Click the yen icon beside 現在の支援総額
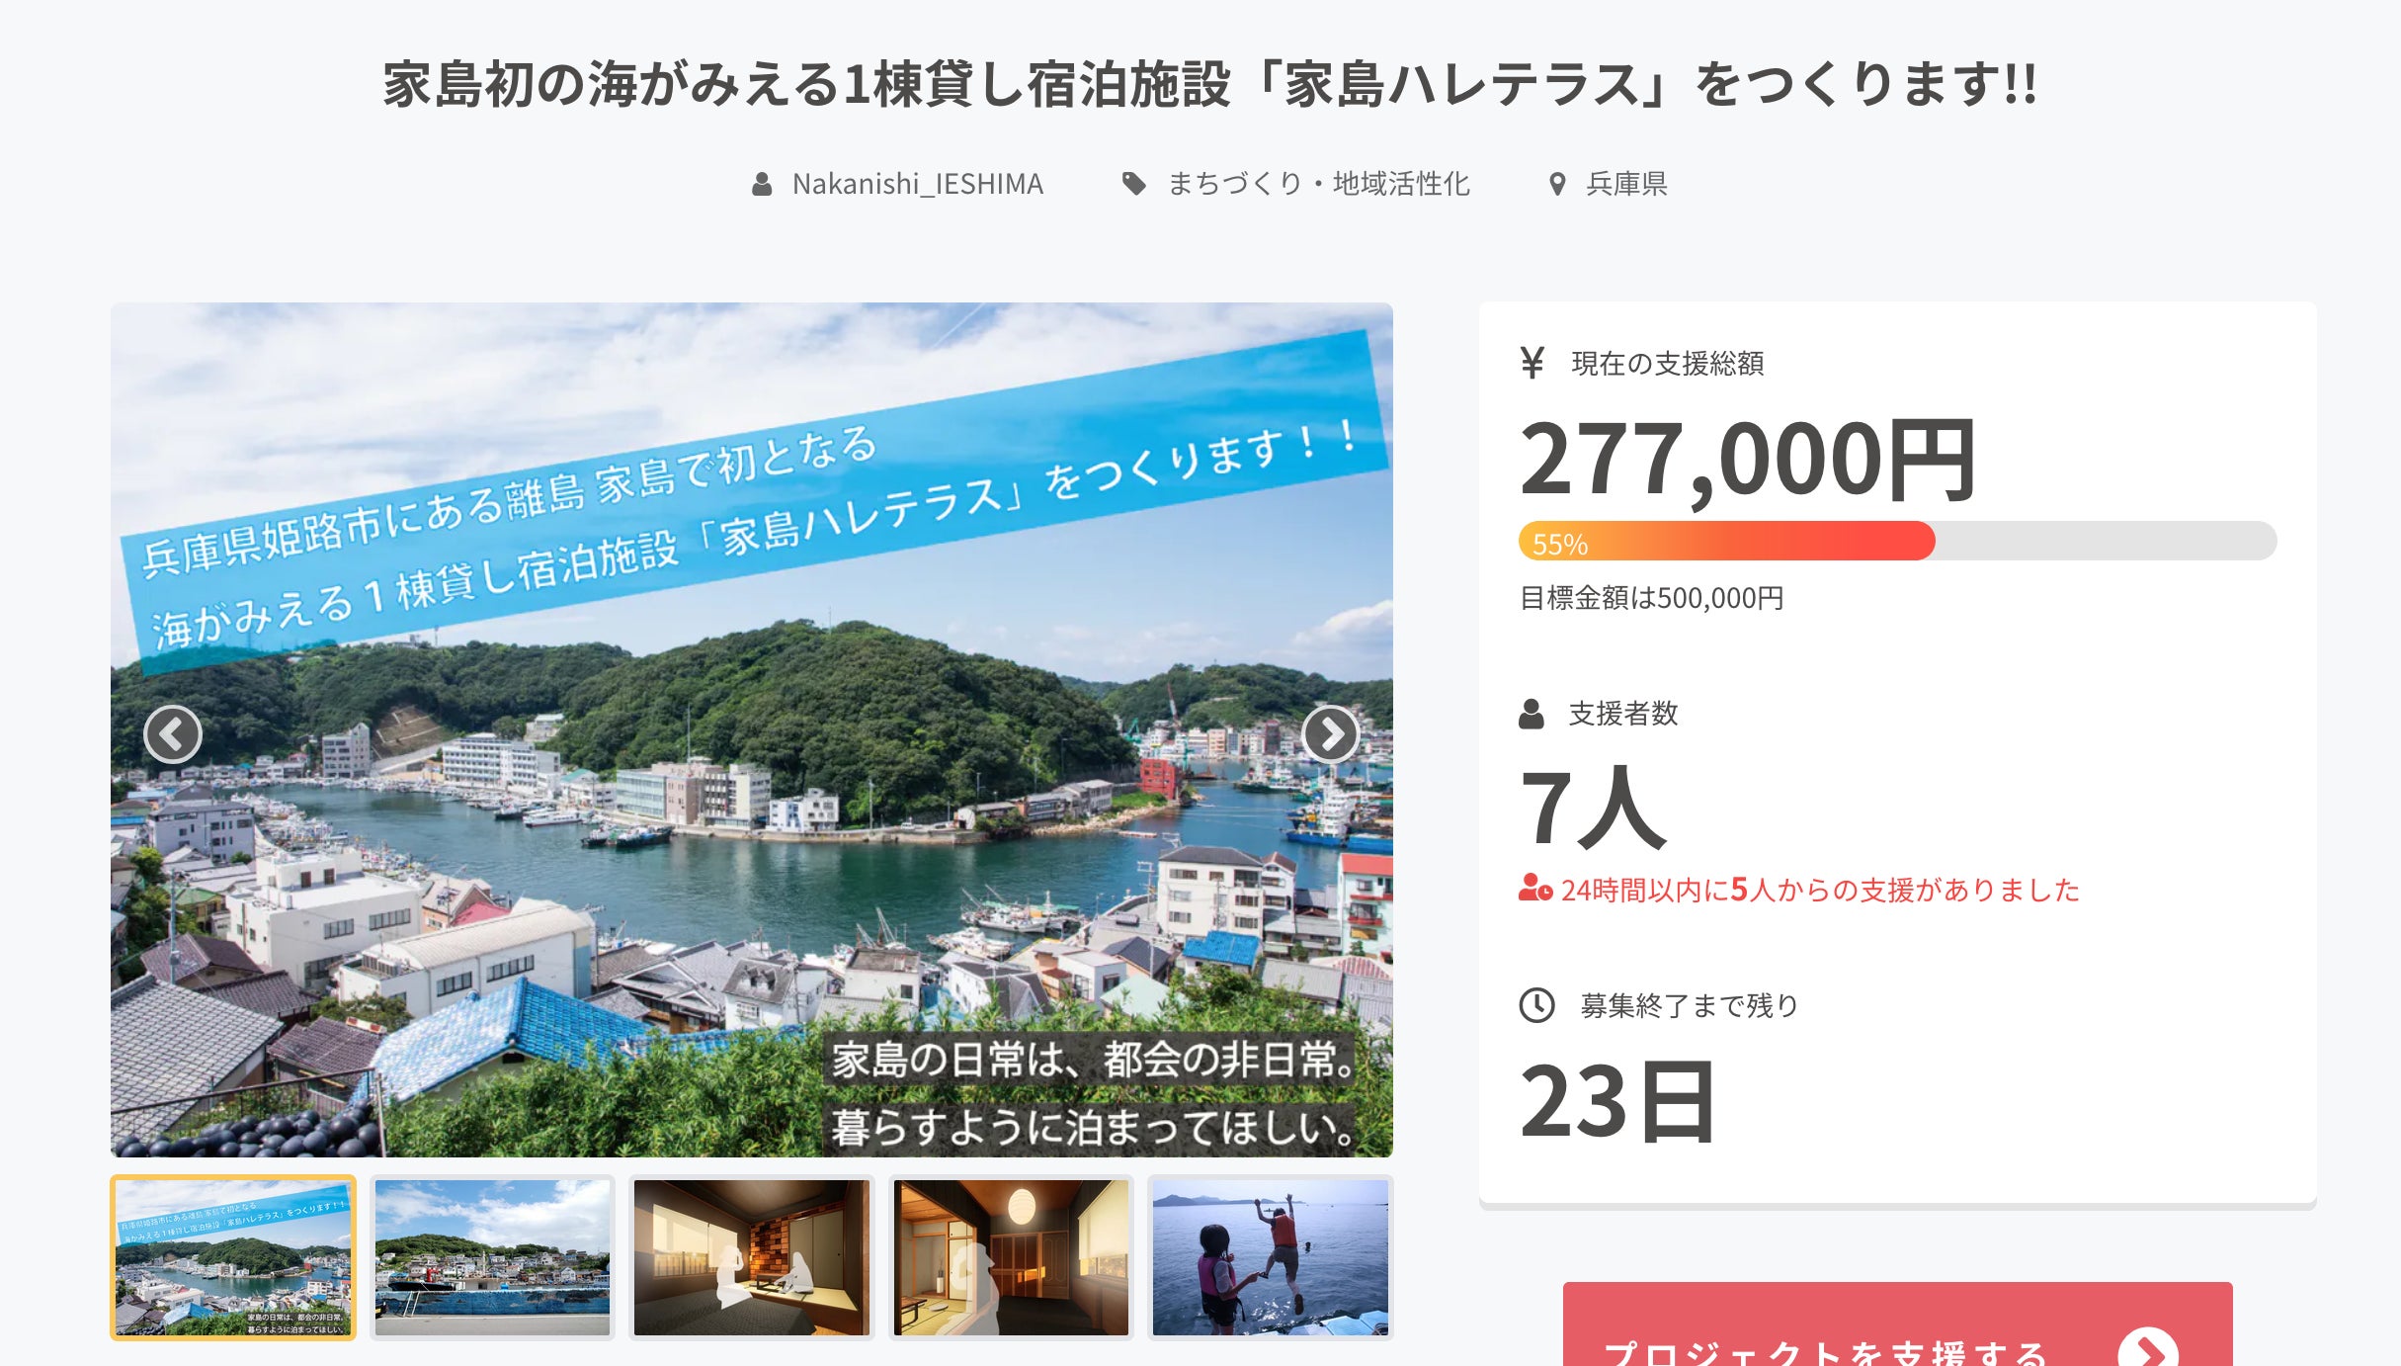 pyautogui.click(x=1532, y=363)
